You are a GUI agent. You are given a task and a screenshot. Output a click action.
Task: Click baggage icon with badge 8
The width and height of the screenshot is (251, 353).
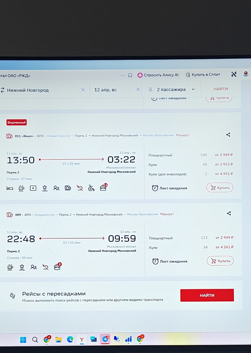click(57, 267)
